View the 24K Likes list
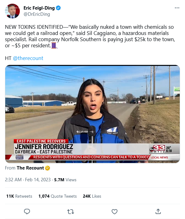Screen dimensions: 185x219 click(92, 196)
